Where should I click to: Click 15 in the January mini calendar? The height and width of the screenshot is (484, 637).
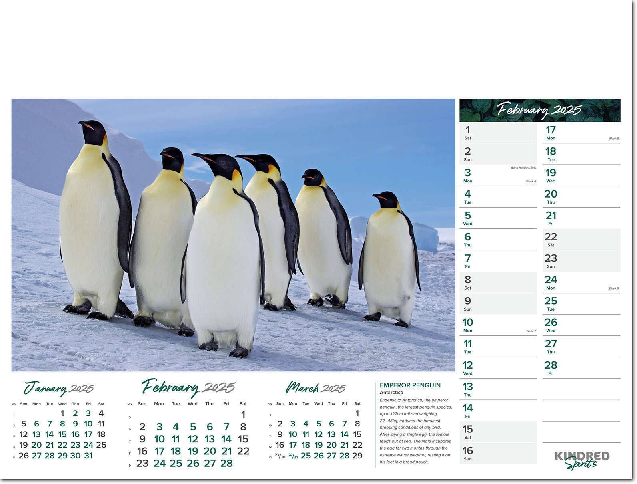62,434
